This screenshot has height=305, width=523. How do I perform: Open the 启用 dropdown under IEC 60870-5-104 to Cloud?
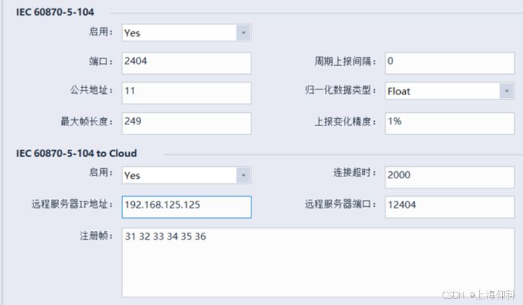point(244,175)
